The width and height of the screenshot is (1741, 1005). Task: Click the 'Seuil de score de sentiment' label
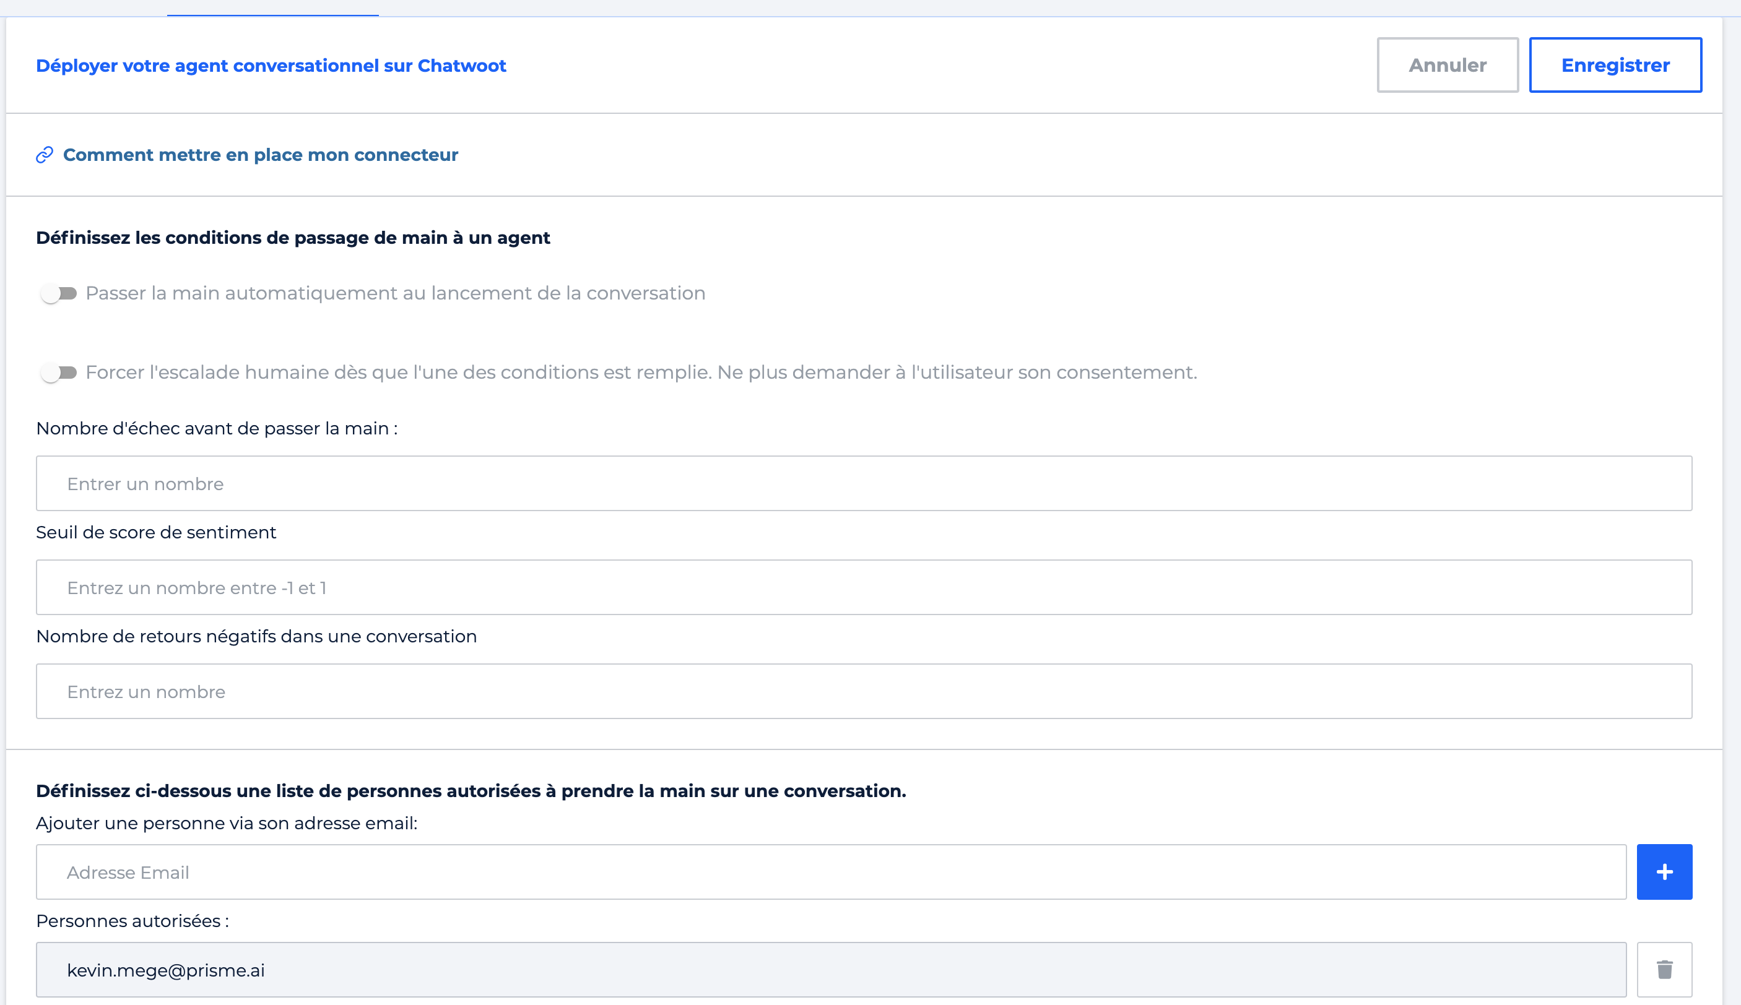click(x=156, y=532)
